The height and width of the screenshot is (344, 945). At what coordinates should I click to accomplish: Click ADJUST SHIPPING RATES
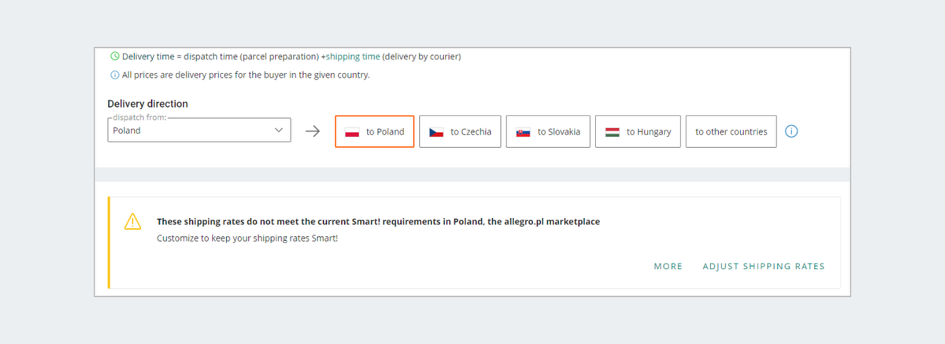click(x=764, y=266)
